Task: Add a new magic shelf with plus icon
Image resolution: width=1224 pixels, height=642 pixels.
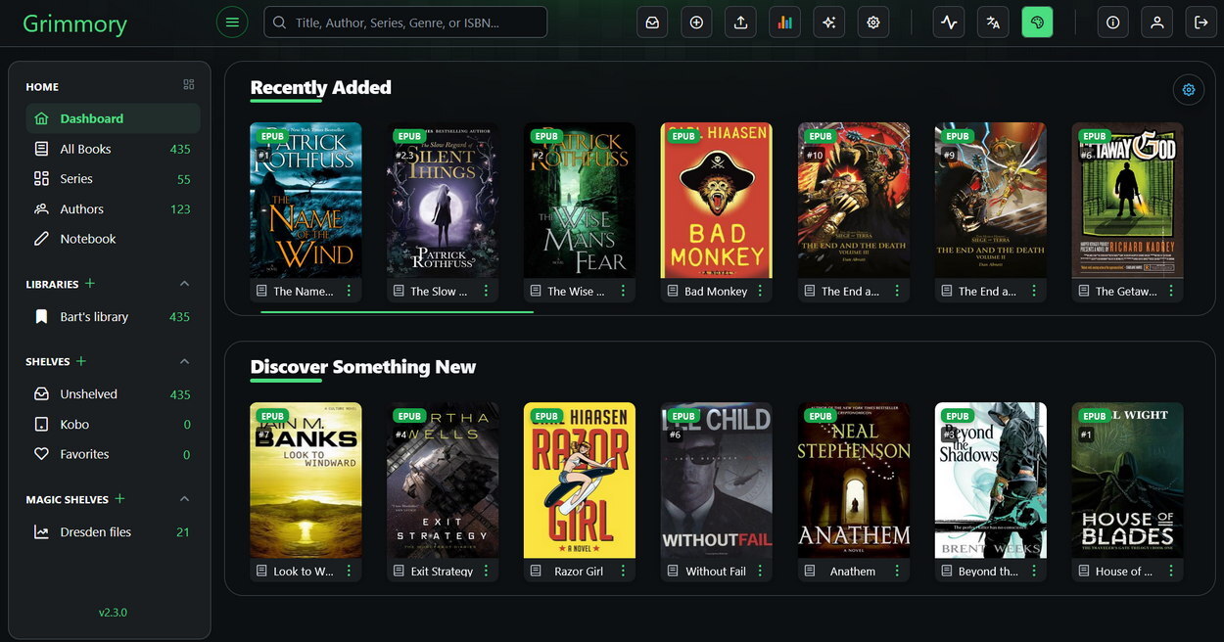Action: click(119, 499)
